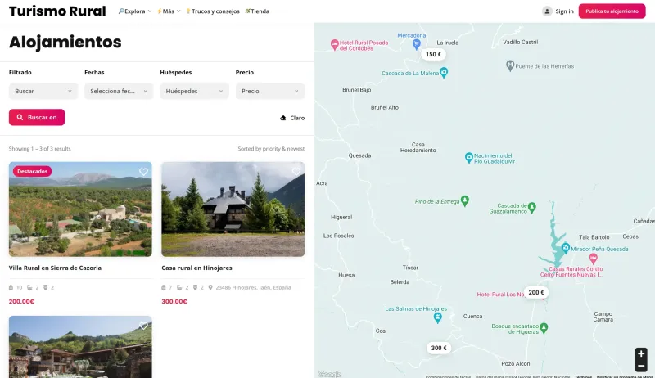This screenshot has height=378, width=655.
Task: Click the Cascada de Guazalamanco map pin
Action: [531, 207]
